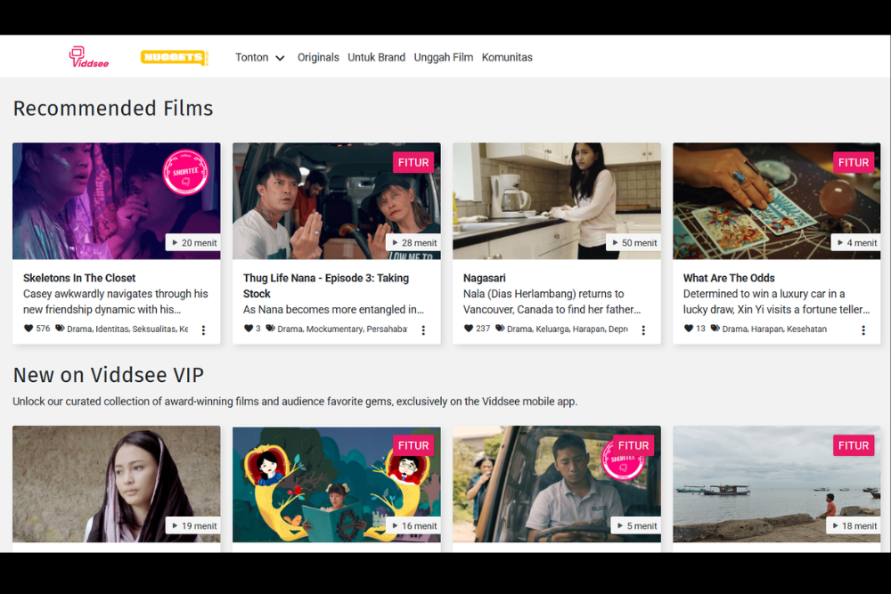Open the 19 menit VIP film thumbnail

click(117, 484)
